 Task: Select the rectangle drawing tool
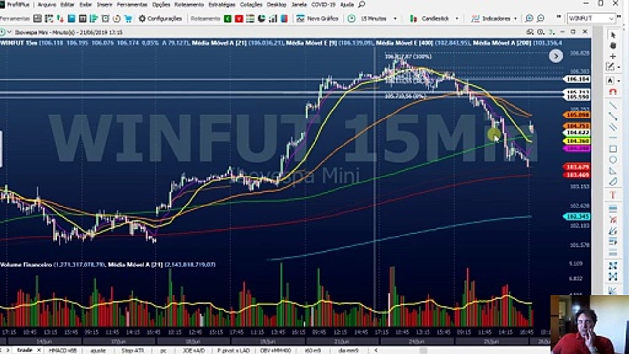(613, 149)
